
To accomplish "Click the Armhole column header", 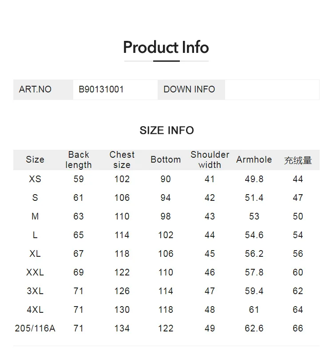I will [254, 160].
